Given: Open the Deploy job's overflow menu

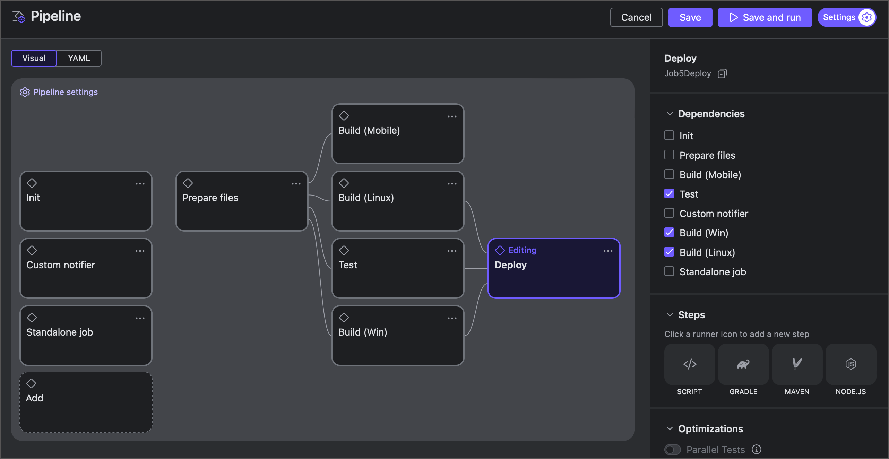Looking at the screenshot, I should pos(608,251).
